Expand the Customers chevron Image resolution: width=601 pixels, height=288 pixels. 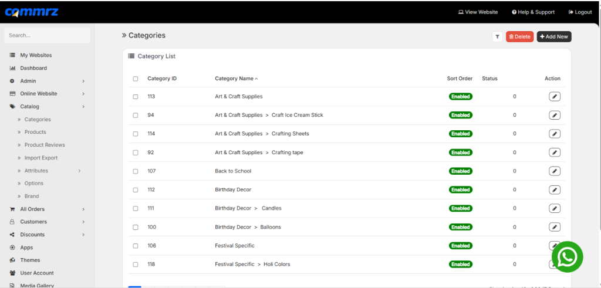pyautogui.click(x=83, y=222)
